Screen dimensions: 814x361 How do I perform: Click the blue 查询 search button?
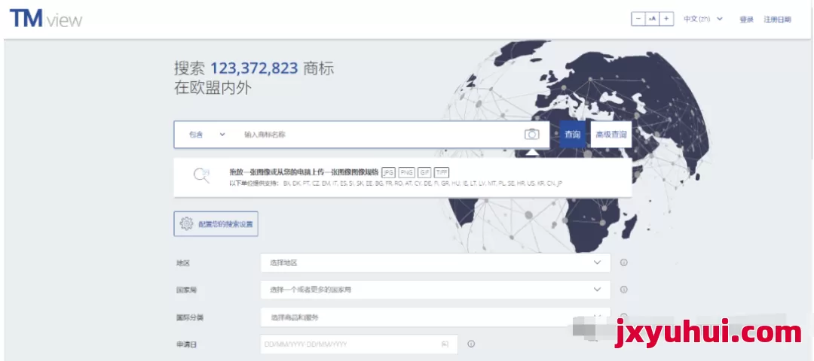click(x=573, y=135)
